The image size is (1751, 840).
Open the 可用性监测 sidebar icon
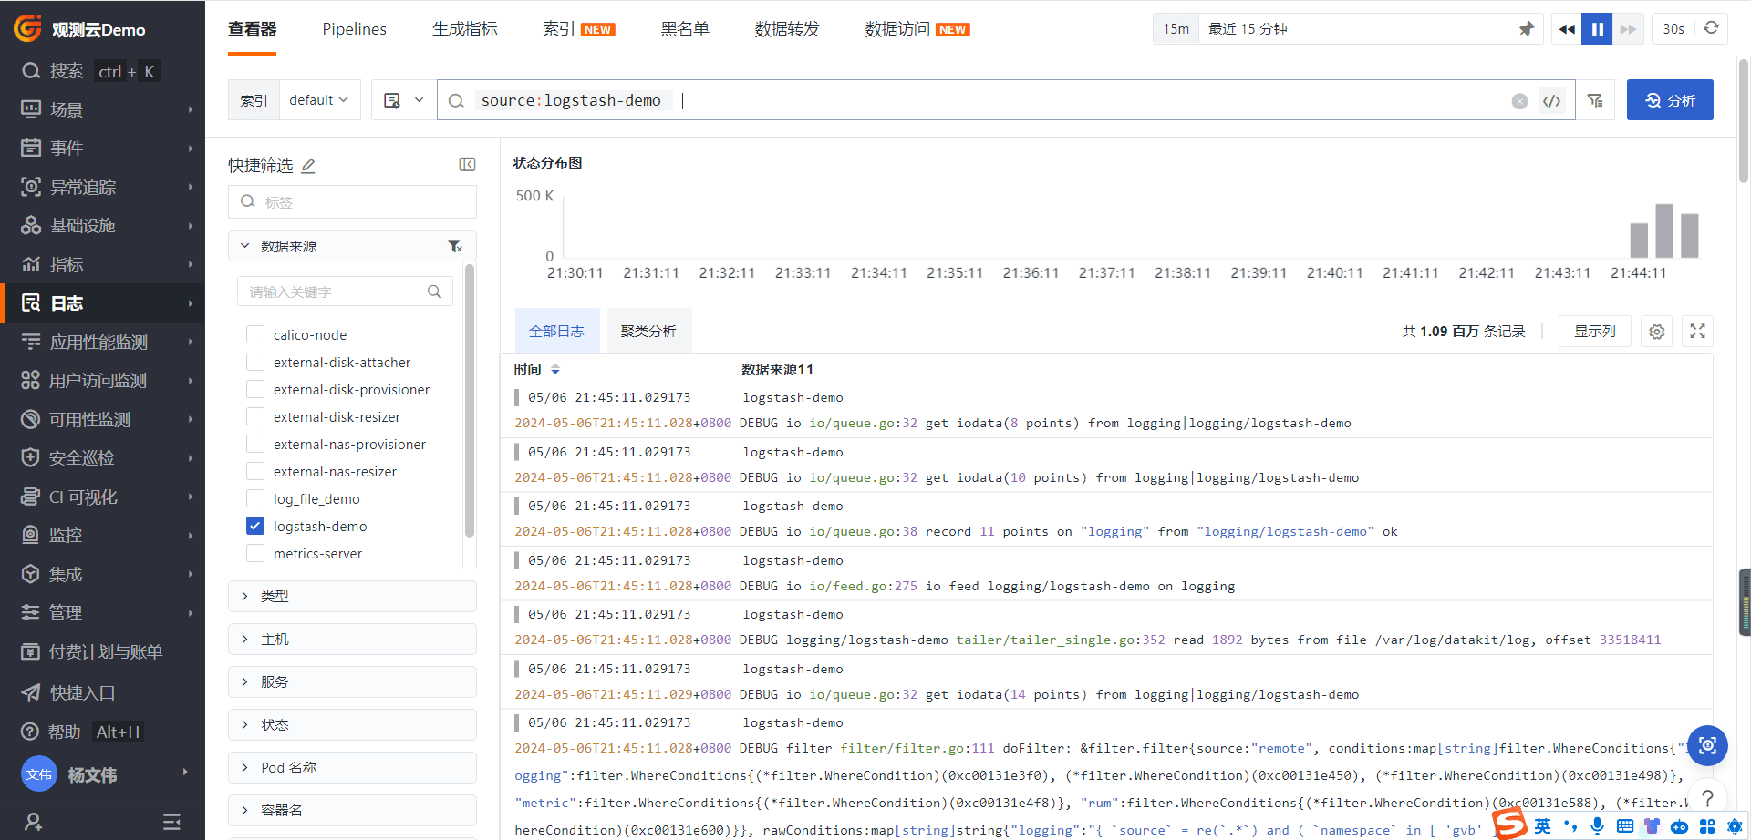(x=31, y=419)
